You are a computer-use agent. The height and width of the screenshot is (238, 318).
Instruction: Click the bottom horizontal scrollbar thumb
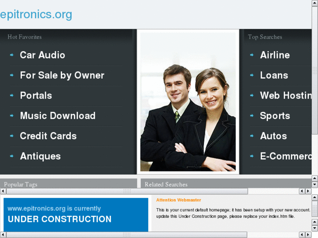click(x=127, y=235)
